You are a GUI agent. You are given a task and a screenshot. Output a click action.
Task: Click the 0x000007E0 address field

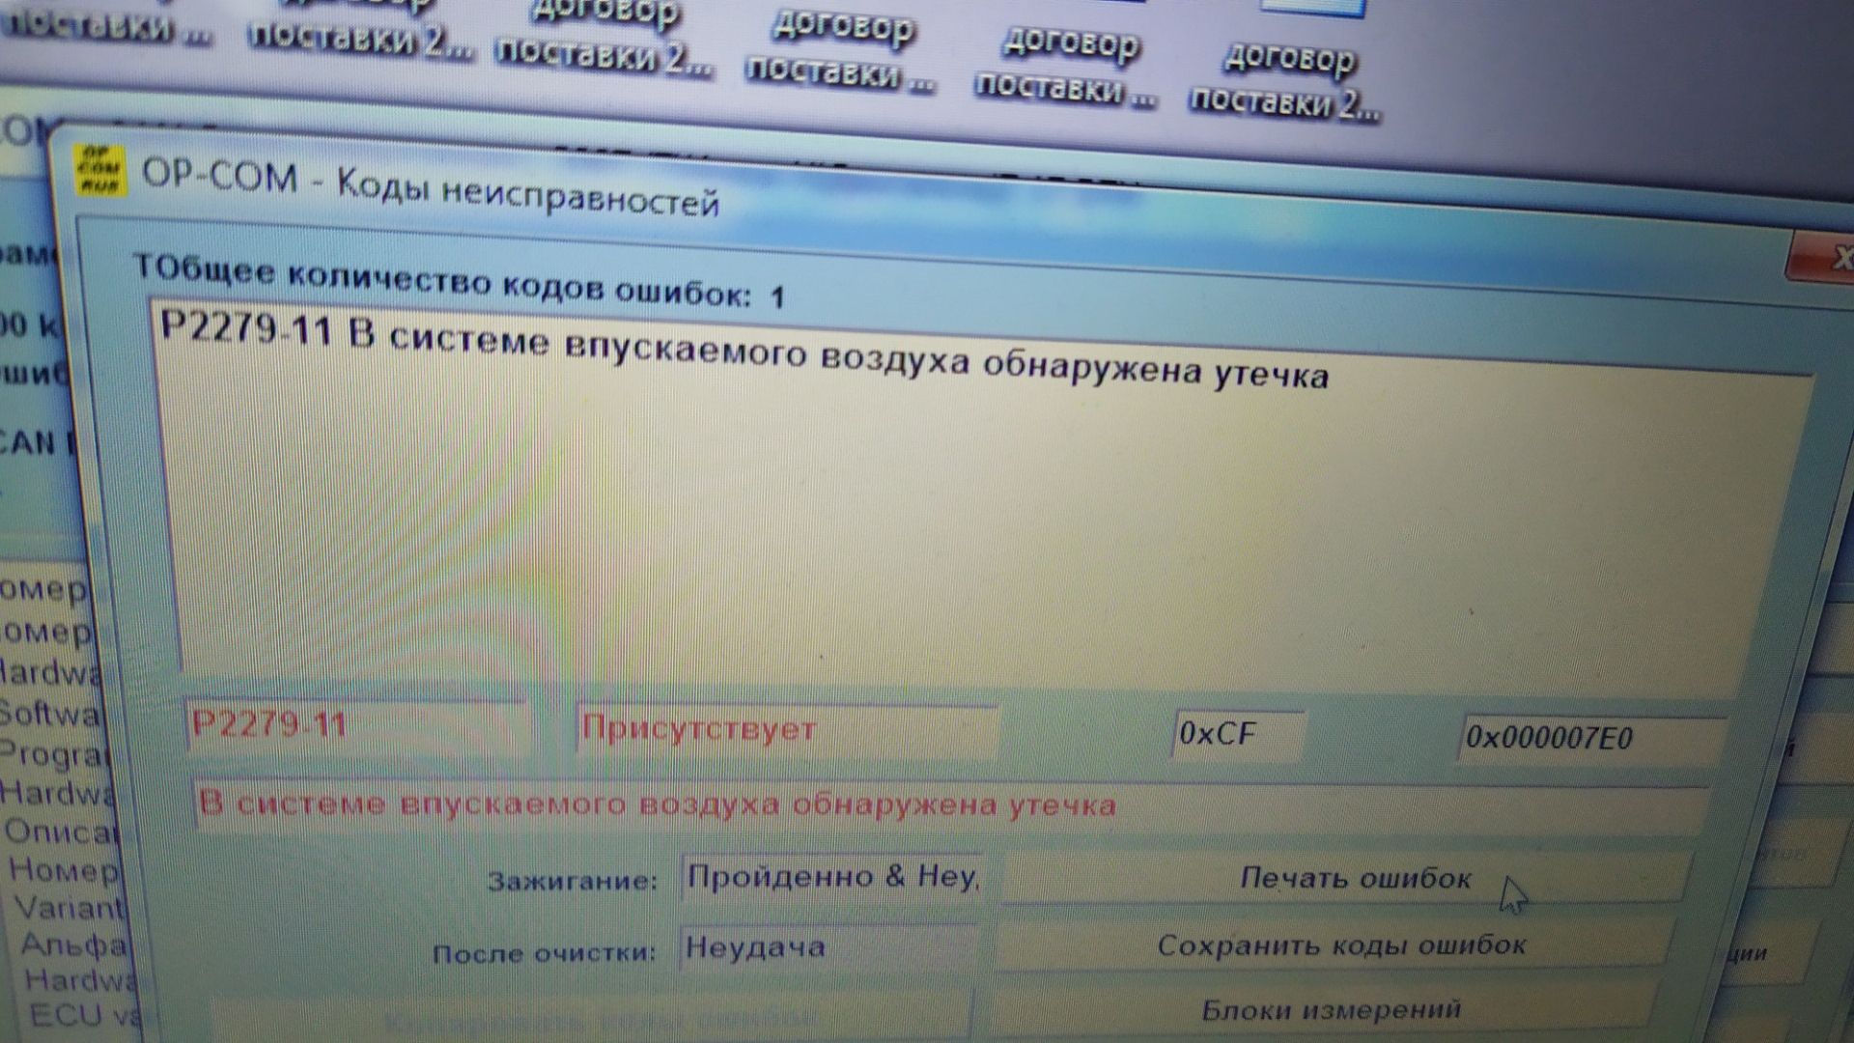tap(1591, 739)
